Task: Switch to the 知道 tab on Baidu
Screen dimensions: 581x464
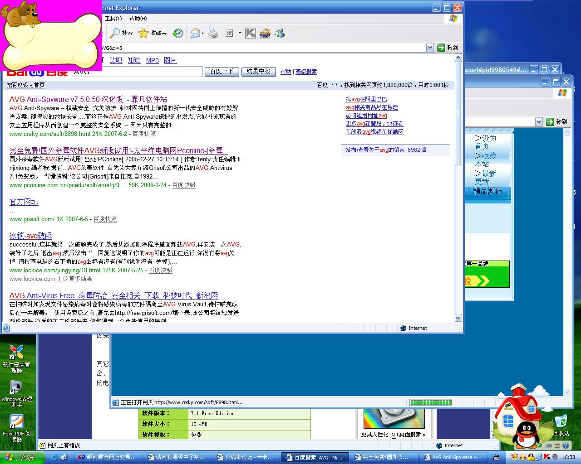Action: coord(134,60)
